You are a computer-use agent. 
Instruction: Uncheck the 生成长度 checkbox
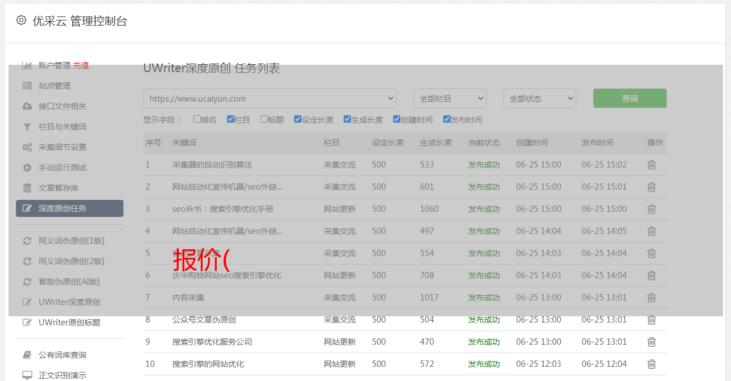(347, 119)
